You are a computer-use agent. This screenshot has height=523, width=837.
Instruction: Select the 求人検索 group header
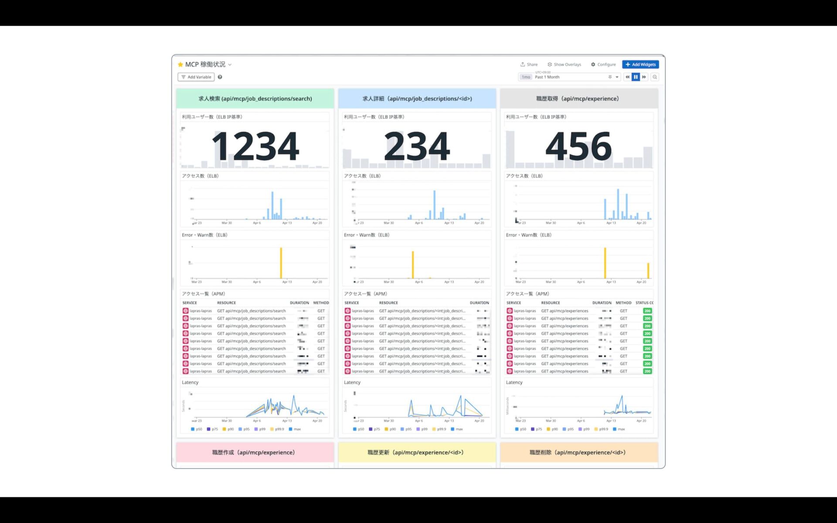(255, 99)
